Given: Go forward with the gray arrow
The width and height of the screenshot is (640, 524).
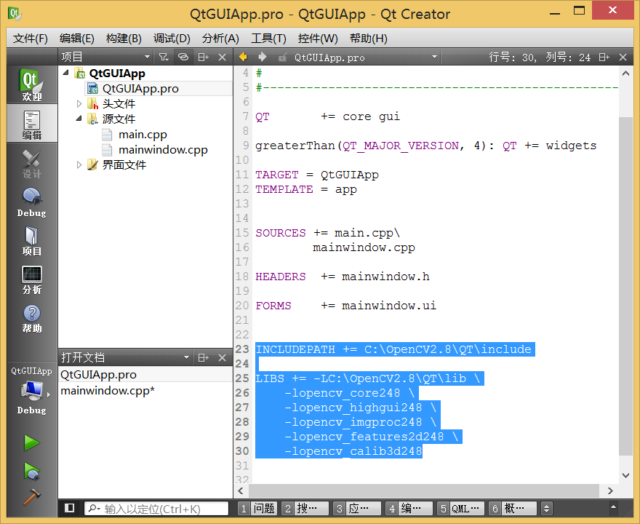Looking at the screenshot, I should (x=263, y=57).
